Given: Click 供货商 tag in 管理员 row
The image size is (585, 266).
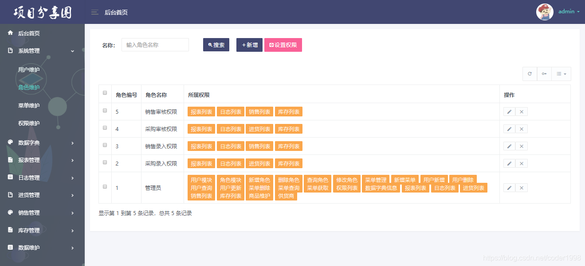Looking at the screenshot, I should 286,196.
